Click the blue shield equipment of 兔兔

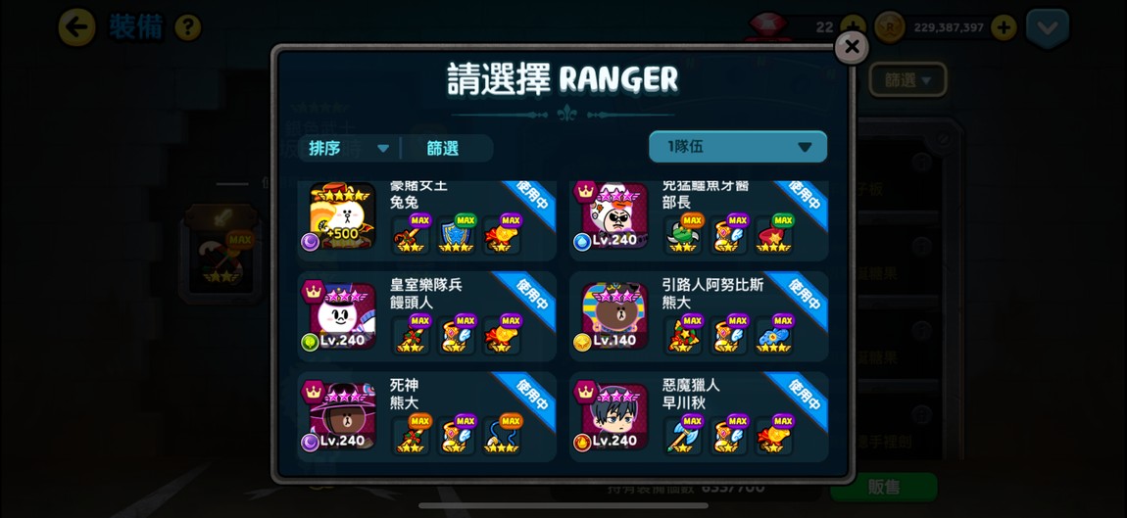coord(457,233)
